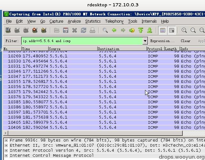205x160 pixels.
Task: Toggle packet list colorize button
Action: click(163, 30)
